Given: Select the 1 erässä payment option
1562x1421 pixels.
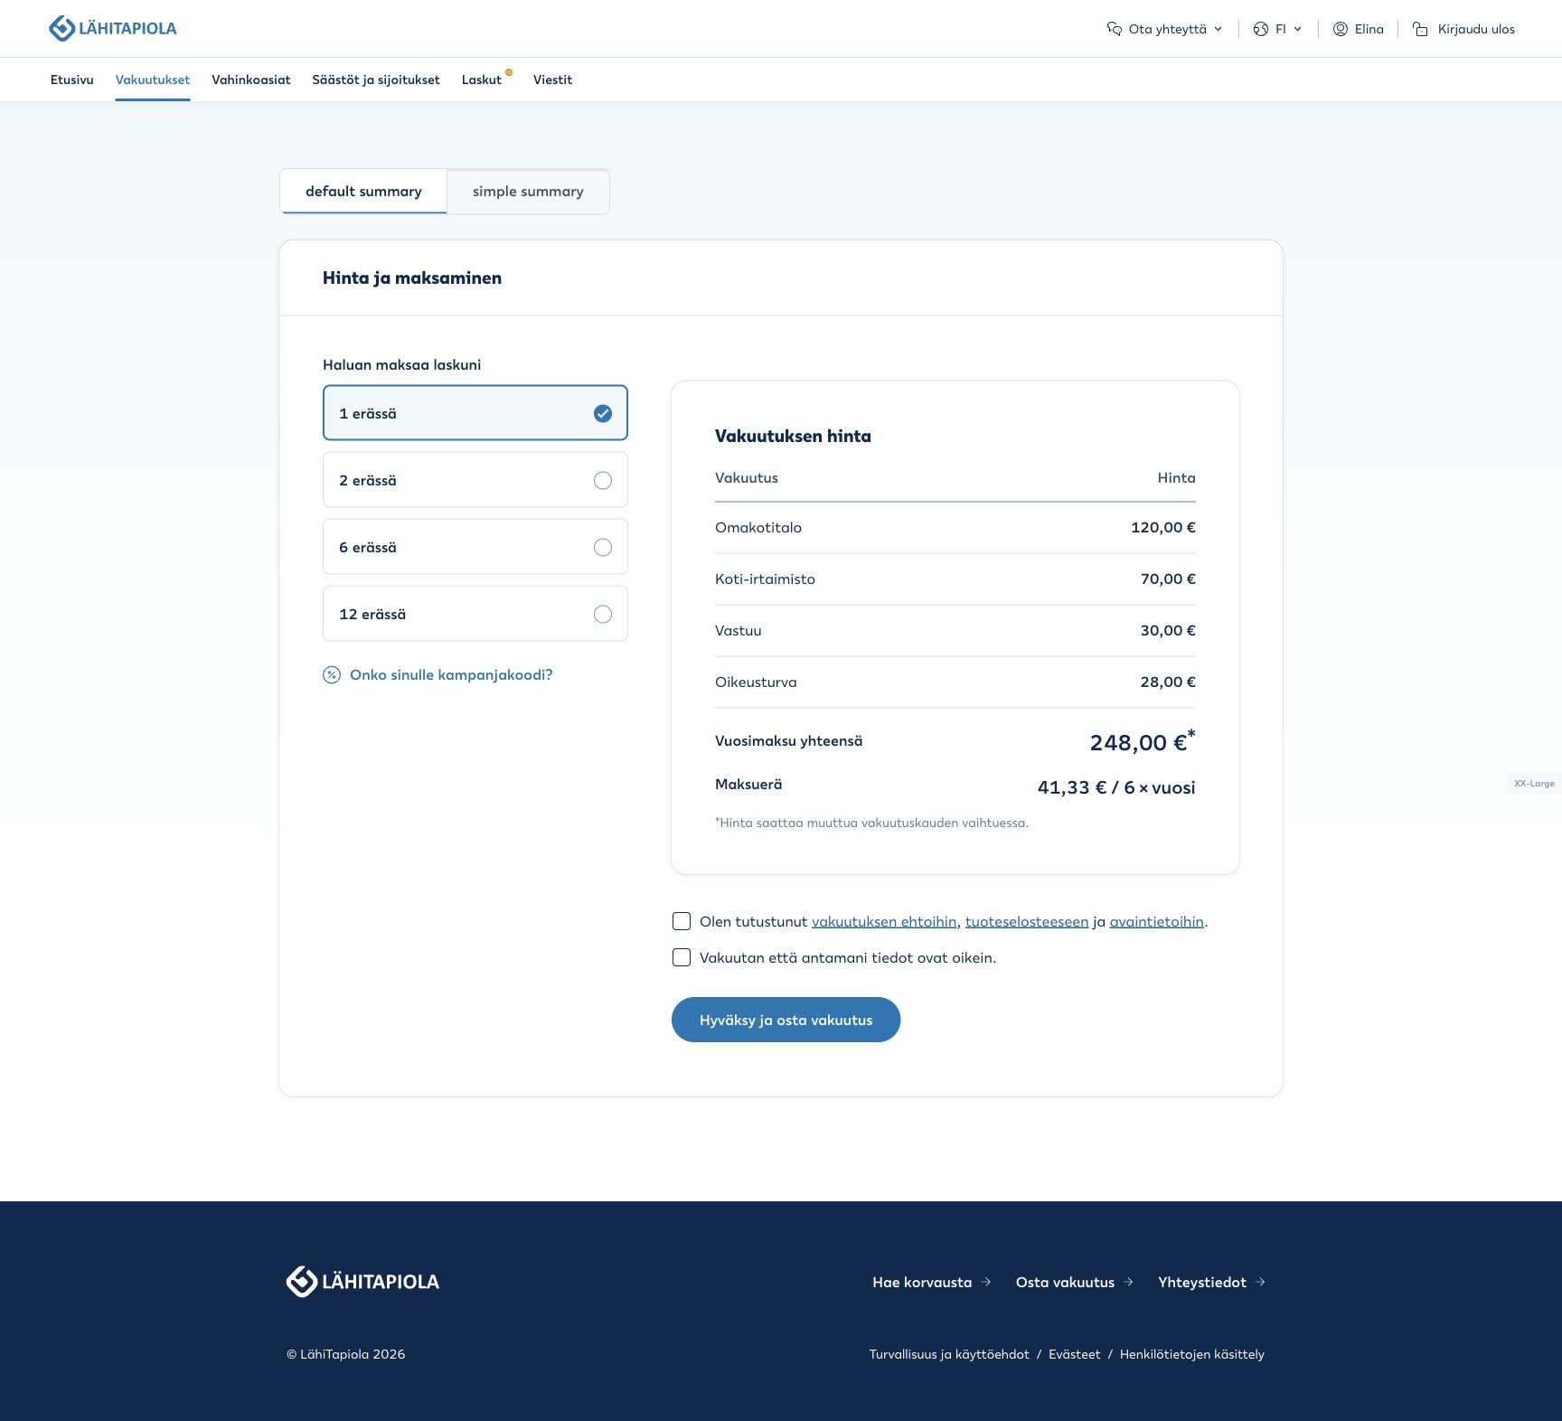Looking at the screenshot, I should pyautogui.click(x=475, y=413).
